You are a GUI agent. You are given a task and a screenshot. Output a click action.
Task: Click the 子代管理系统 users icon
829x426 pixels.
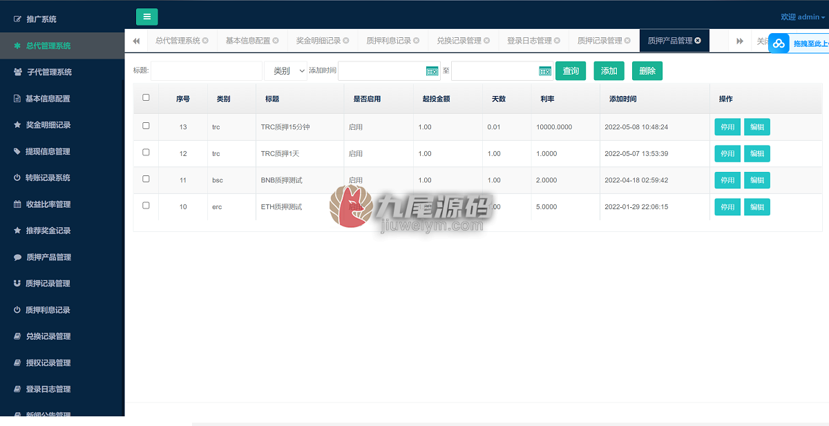click(x=18, y=72)
